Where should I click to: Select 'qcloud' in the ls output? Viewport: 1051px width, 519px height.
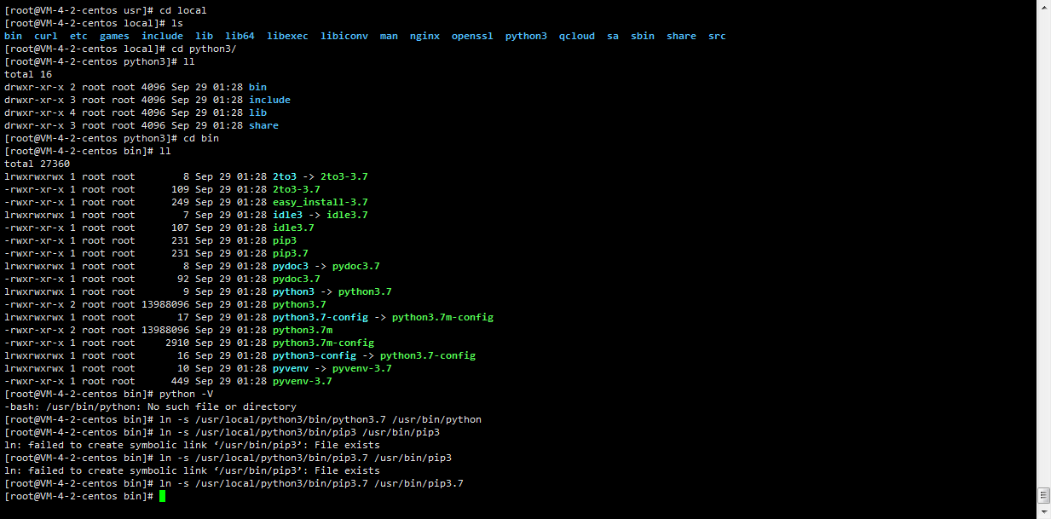tap(577, 36)
